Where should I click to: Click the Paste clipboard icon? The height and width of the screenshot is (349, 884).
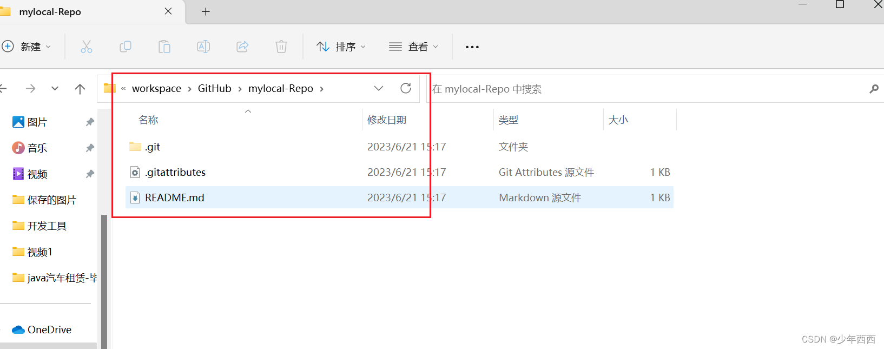tap(164, 47)
